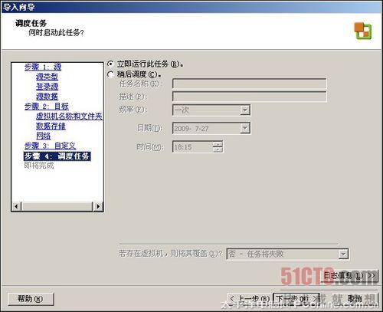
Task: Decrease time with the spinner down arrow
Action: (218, 149)
